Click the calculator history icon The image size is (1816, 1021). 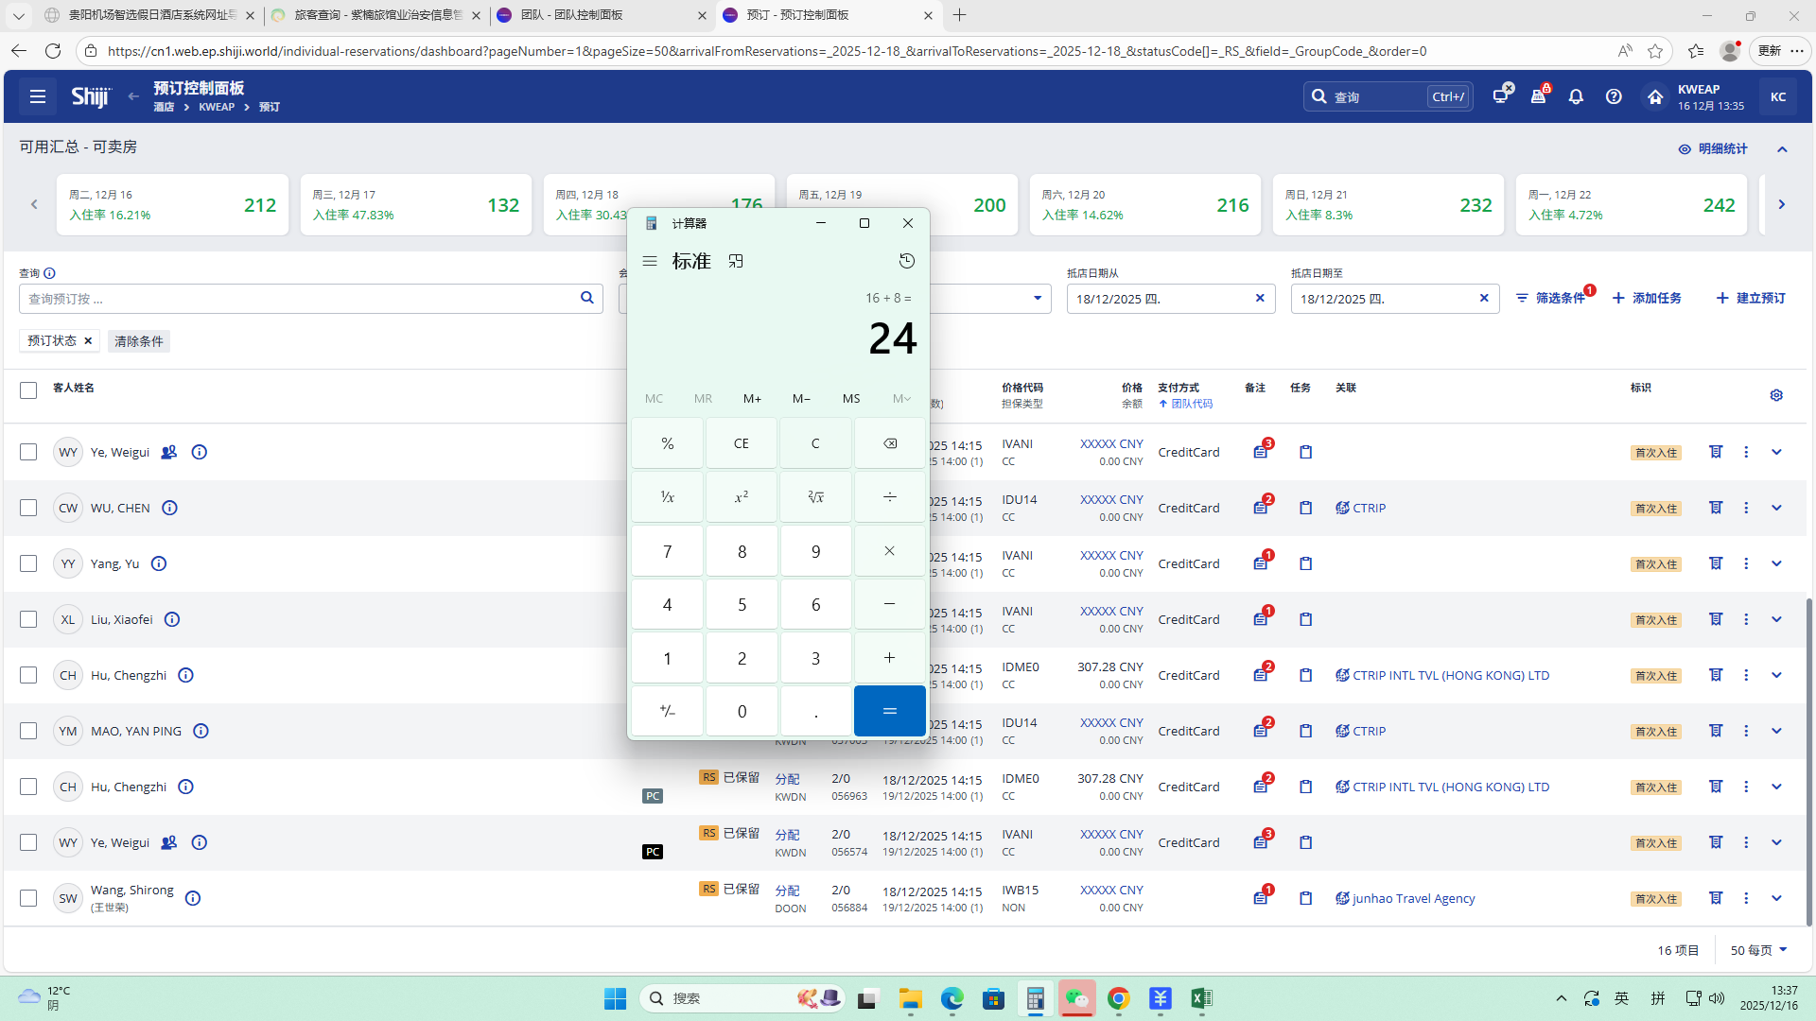(906, 261)
